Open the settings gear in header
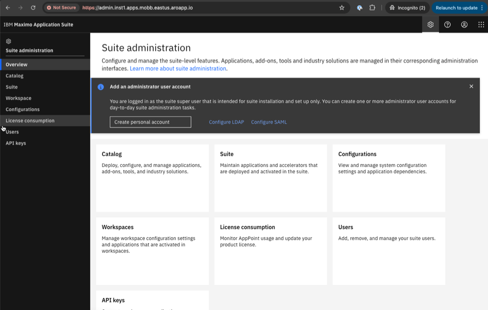The width and height of the screenshot is (488, 310). tap(430, 25)
